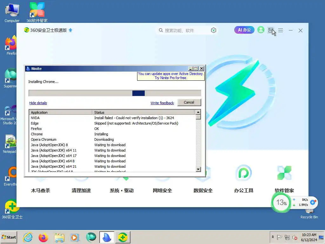The image size is (325, 244).
Task: Select the Java (AdoptOpenJDK) x64 17 row
Action: (113, 156)
